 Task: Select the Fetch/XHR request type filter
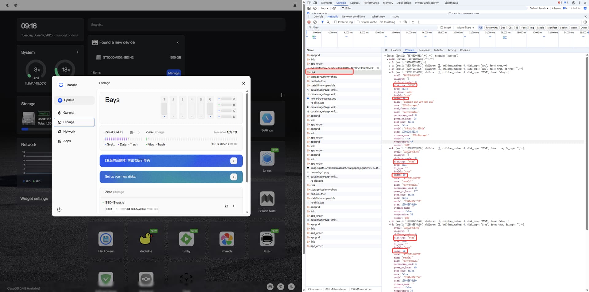(492, 28)
